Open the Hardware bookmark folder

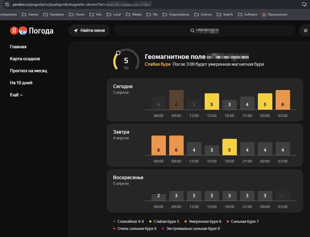pyautogui.click(x=54, y=15)
